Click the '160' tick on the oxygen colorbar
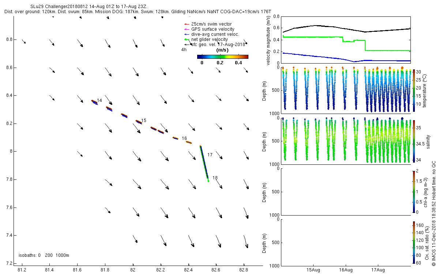Viewport: 439px width, 274px height. 420,225
